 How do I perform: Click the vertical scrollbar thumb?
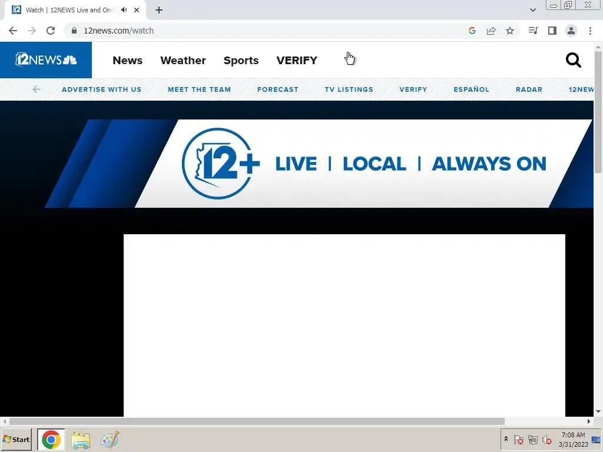[598, 111]
